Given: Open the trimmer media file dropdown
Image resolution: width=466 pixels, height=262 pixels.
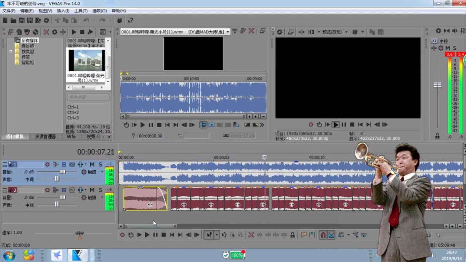Looking at the screenshot, I should [228, 32].
